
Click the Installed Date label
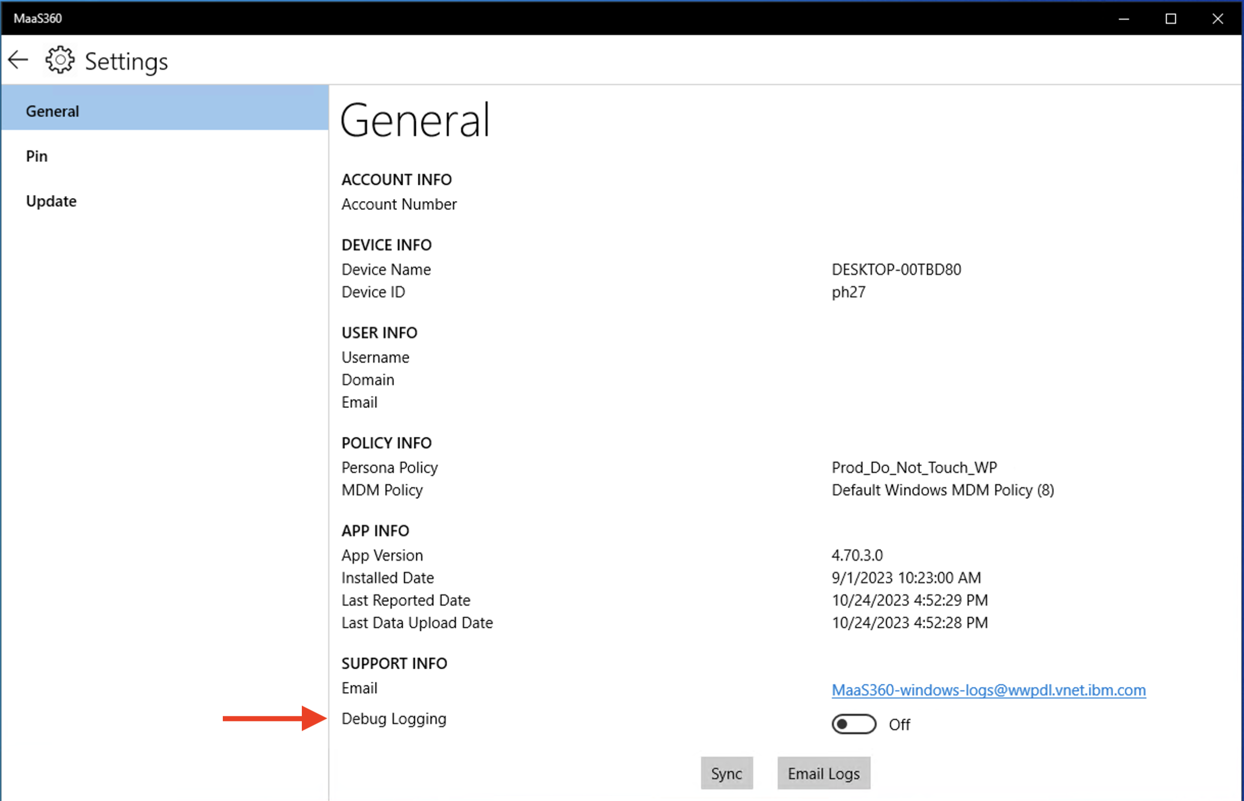click(x=387, y=577)
